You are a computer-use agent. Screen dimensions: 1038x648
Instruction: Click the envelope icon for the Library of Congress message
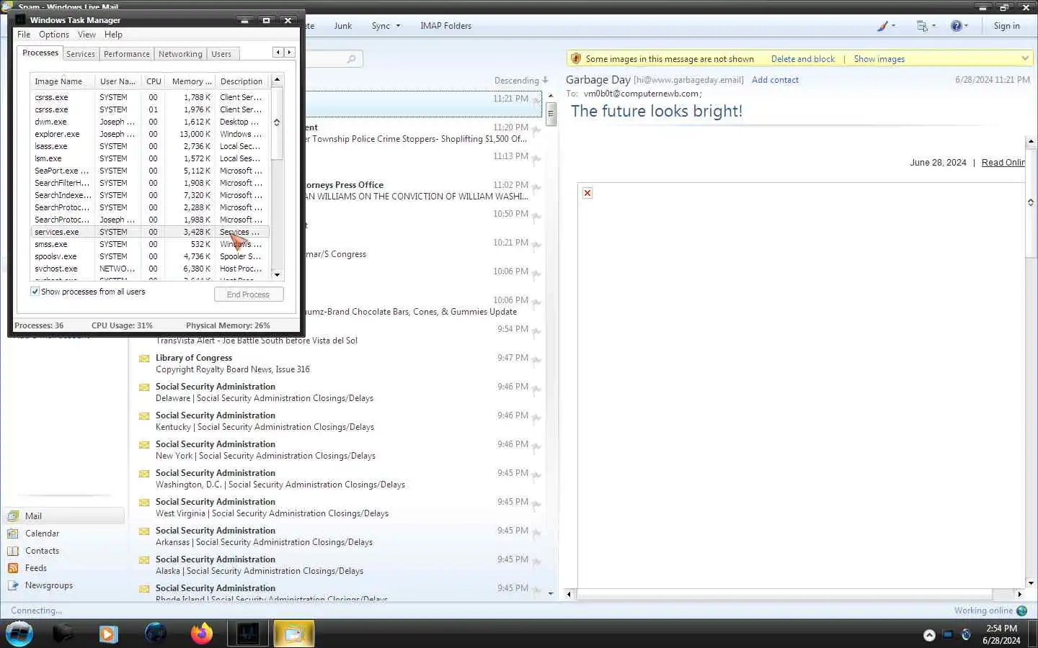(x=144, y=359)
